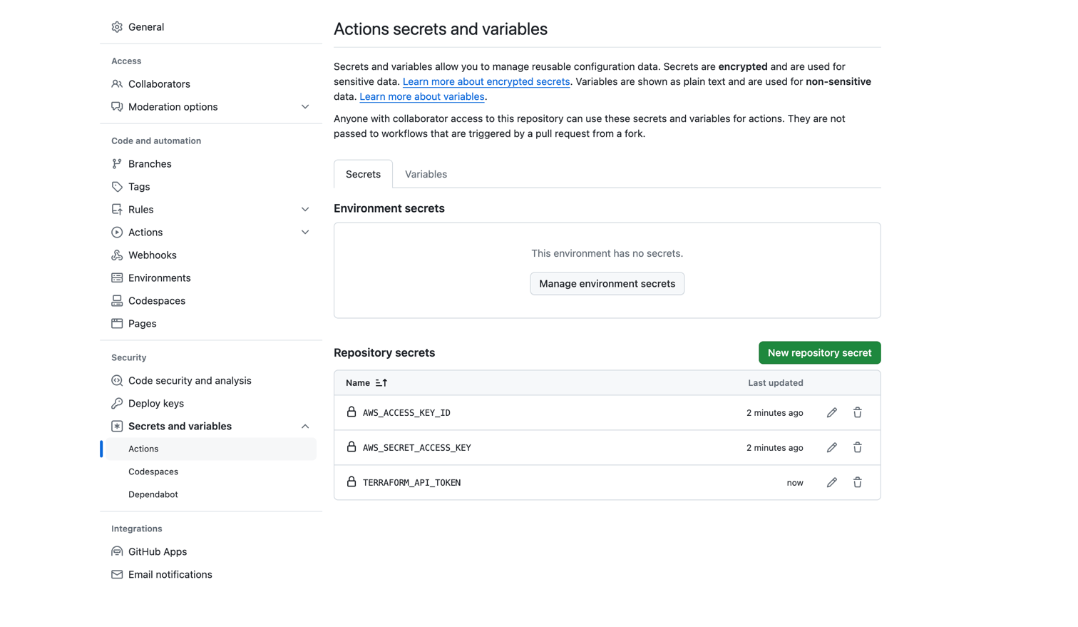Open Dependabot secrets in the sidebar

153,494
